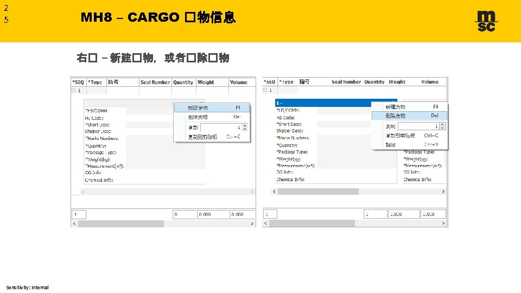Collapse row 1 expander in left screenshot grid
Screen dimensions: 521x293
(74, 91)
